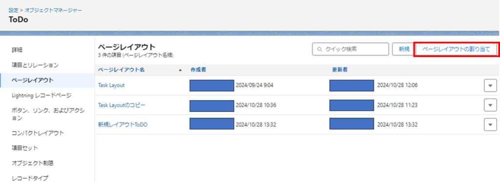Click the 作成者 column header

tap(198, 70)
